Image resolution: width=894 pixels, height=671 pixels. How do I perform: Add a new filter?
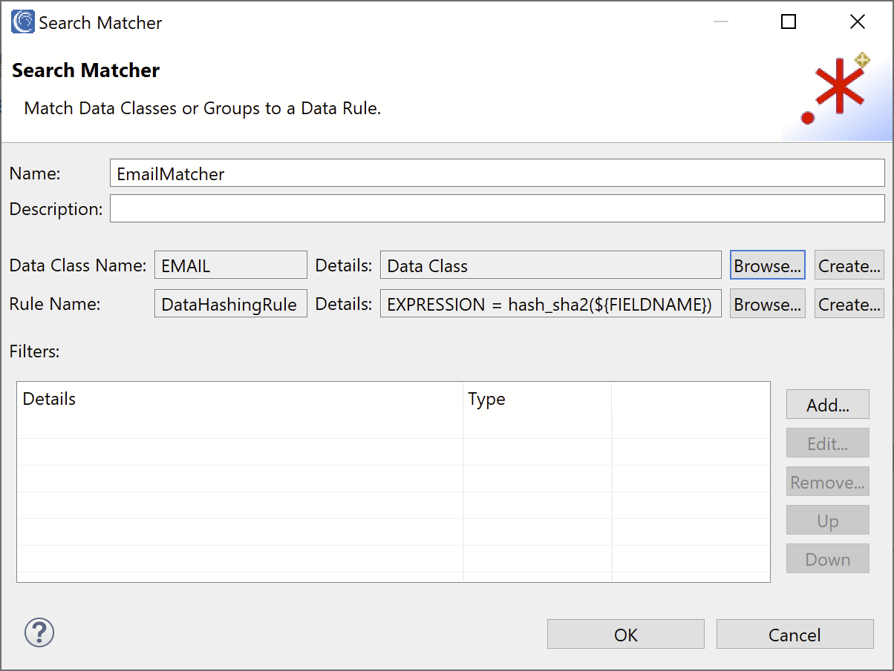pyautogui.click(x=828, y=405)
